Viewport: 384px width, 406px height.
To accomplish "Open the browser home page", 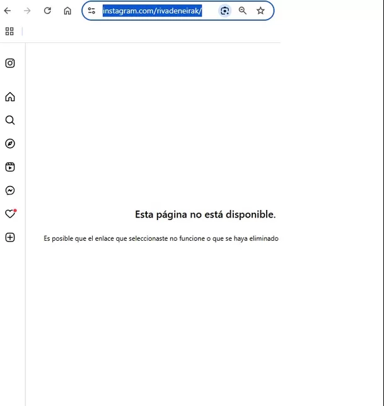I will 67,11.
